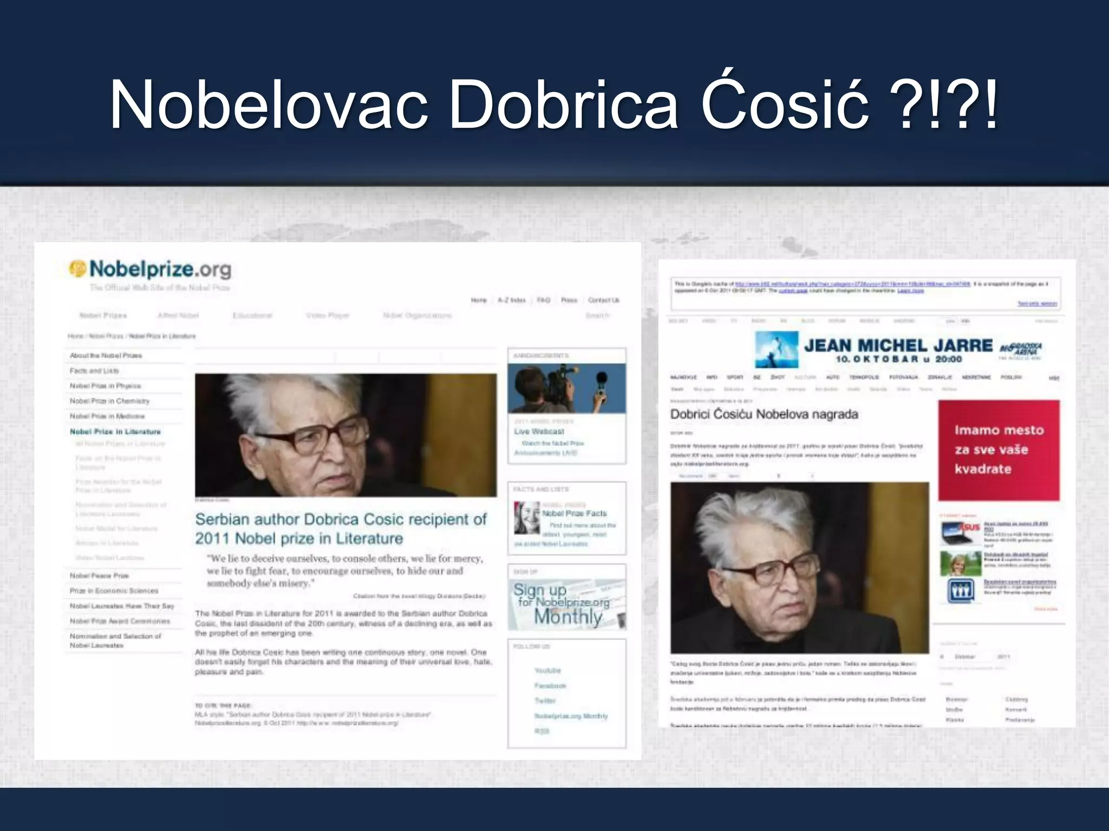Click the Nobelprize article portrait photo
Viewport: 1109px width, 831px height.
(345, 435)
